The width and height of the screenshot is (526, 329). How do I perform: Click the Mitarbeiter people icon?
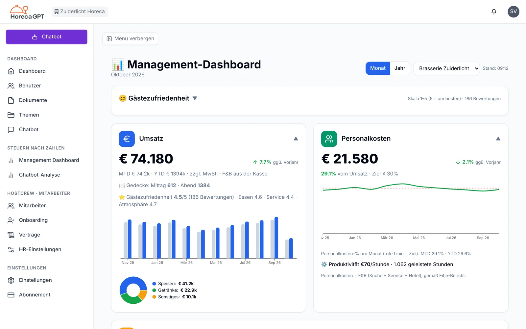[11, 206]
